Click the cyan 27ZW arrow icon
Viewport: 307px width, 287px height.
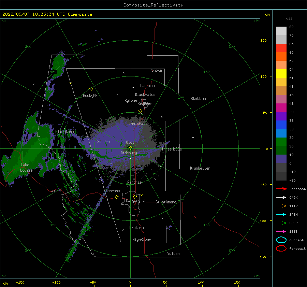[x=281, y=215]
